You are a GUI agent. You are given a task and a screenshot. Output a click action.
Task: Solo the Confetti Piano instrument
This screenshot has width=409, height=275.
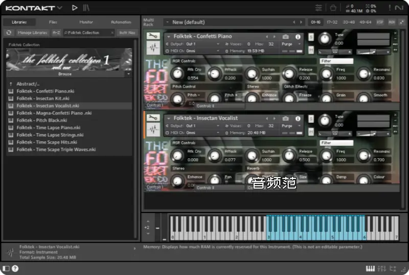pos(311,36)
